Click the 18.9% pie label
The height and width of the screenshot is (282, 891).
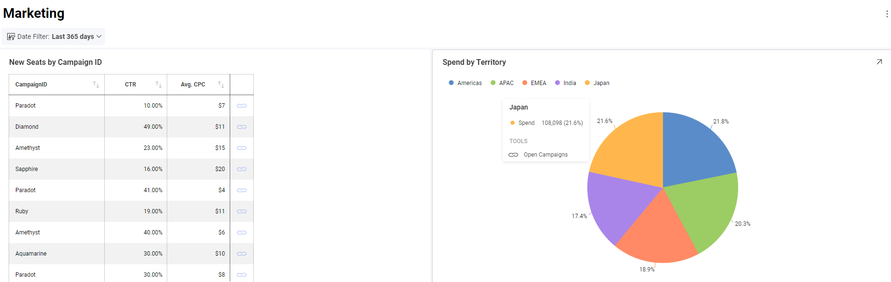[647, 270]
